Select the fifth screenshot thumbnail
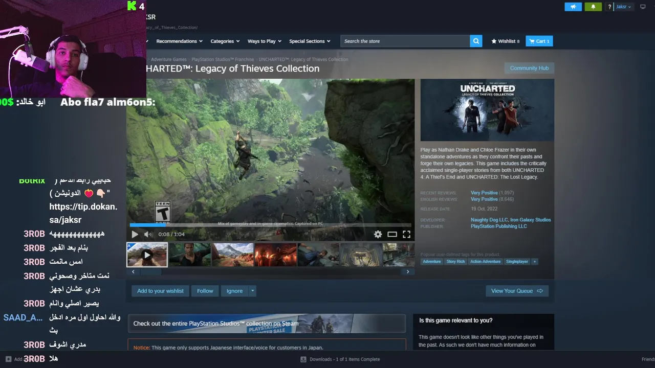This screenshot has width=655, height=368. point(319,255)
